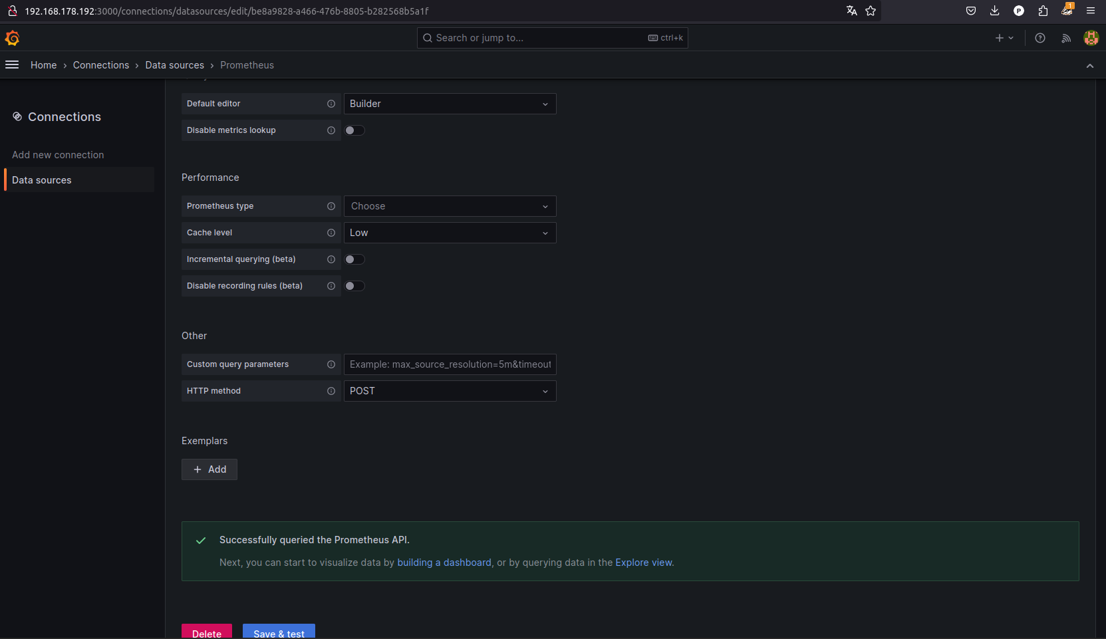Open the help question mark icon

click(1040, 38)
